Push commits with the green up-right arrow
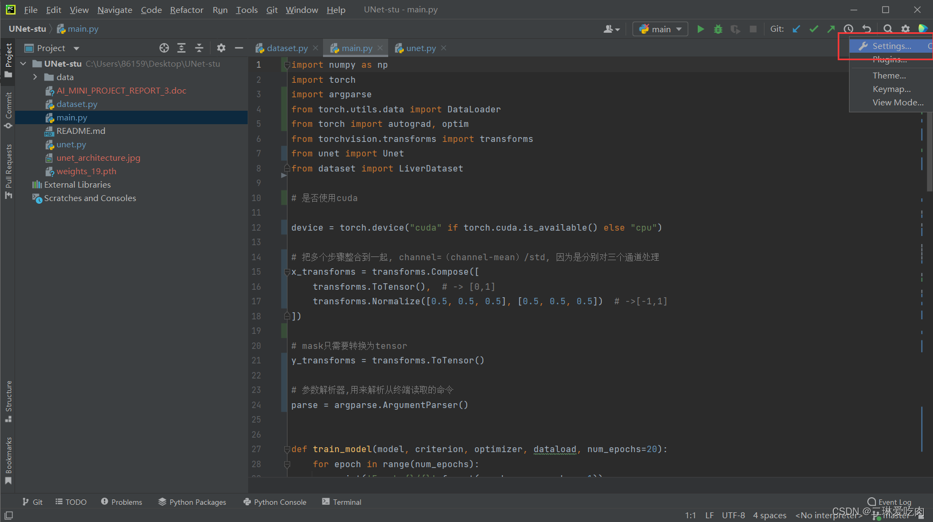Screen dimensions: 933x522 coord(831,29)
